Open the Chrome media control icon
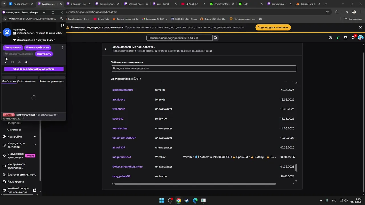Image resolution: width=365 pixels, height=205 pixels. [347, 12]
